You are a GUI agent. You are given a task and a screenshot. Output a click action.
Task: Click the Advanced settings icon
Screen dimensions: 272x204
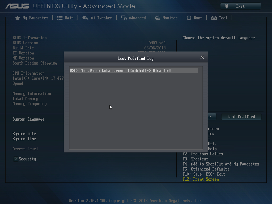(124, 18)
